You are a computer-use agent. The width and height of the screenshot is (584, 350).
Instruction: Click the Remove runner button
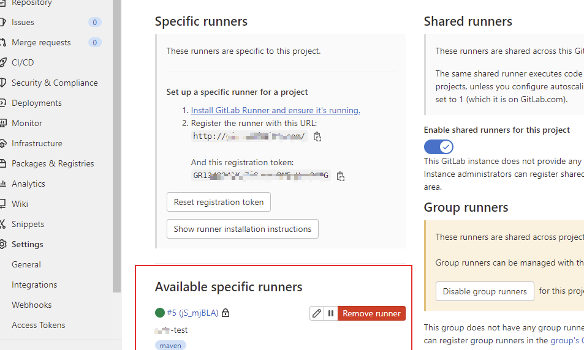371,313
